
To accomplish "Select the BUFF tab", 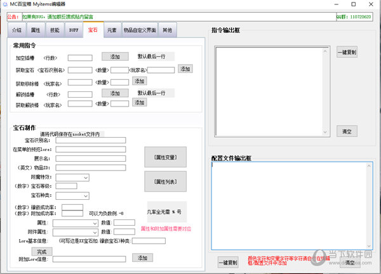I will point(74,29).
